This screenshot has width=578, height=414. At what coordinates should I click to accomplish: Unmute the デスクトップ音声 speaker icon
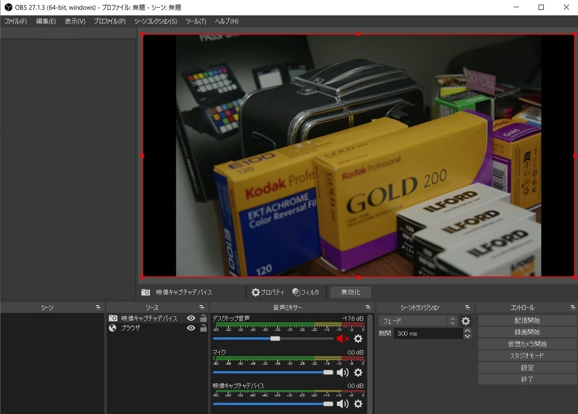[343, 339]
